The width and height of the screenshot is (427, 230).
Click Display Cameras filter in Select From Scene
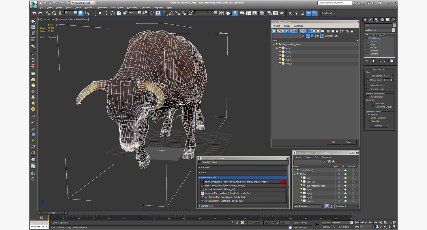click(x=288, y=31)
